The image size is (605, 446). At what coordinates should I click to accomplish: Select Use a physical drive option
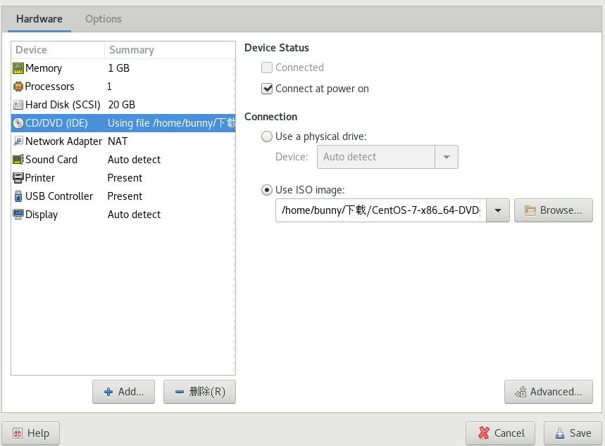point(267,136)
